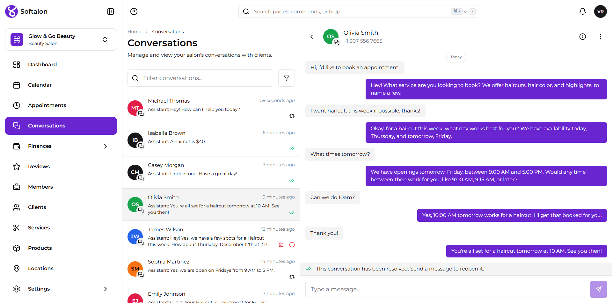Click the Conversations breadcrumb
The height and width of the screenshot is (303, 612).
pyautogui.click(x=168, y=32)
